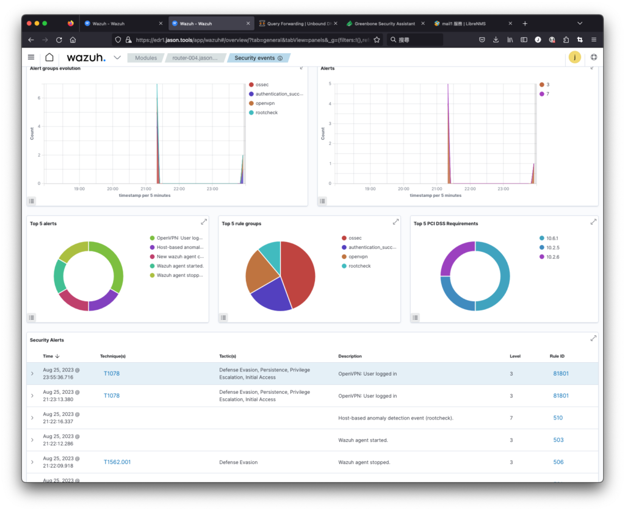Open the Wazuh hamburger navigation menu
625x511 pixels.
click(31, 57)
